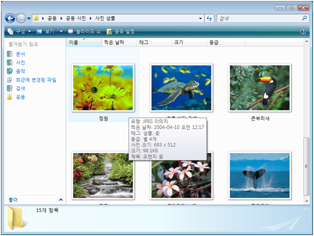The height and width of the screenshot is (236, 314).
Task: Select the whale tail photo thumbnail
Action: (x=260, y=175)
